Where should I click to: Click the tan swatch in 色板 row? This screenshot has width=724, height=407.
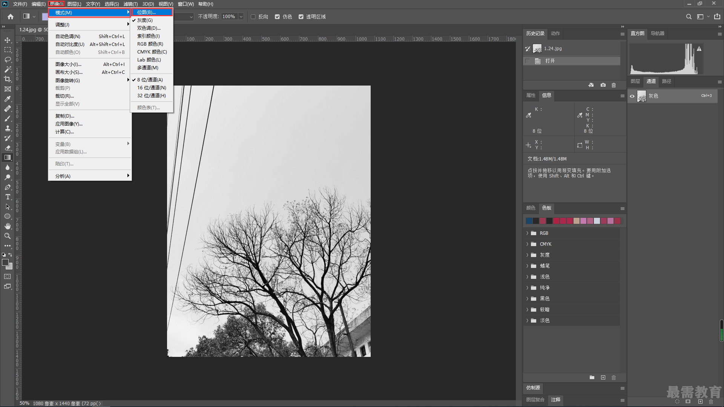(x=577, y=221)
